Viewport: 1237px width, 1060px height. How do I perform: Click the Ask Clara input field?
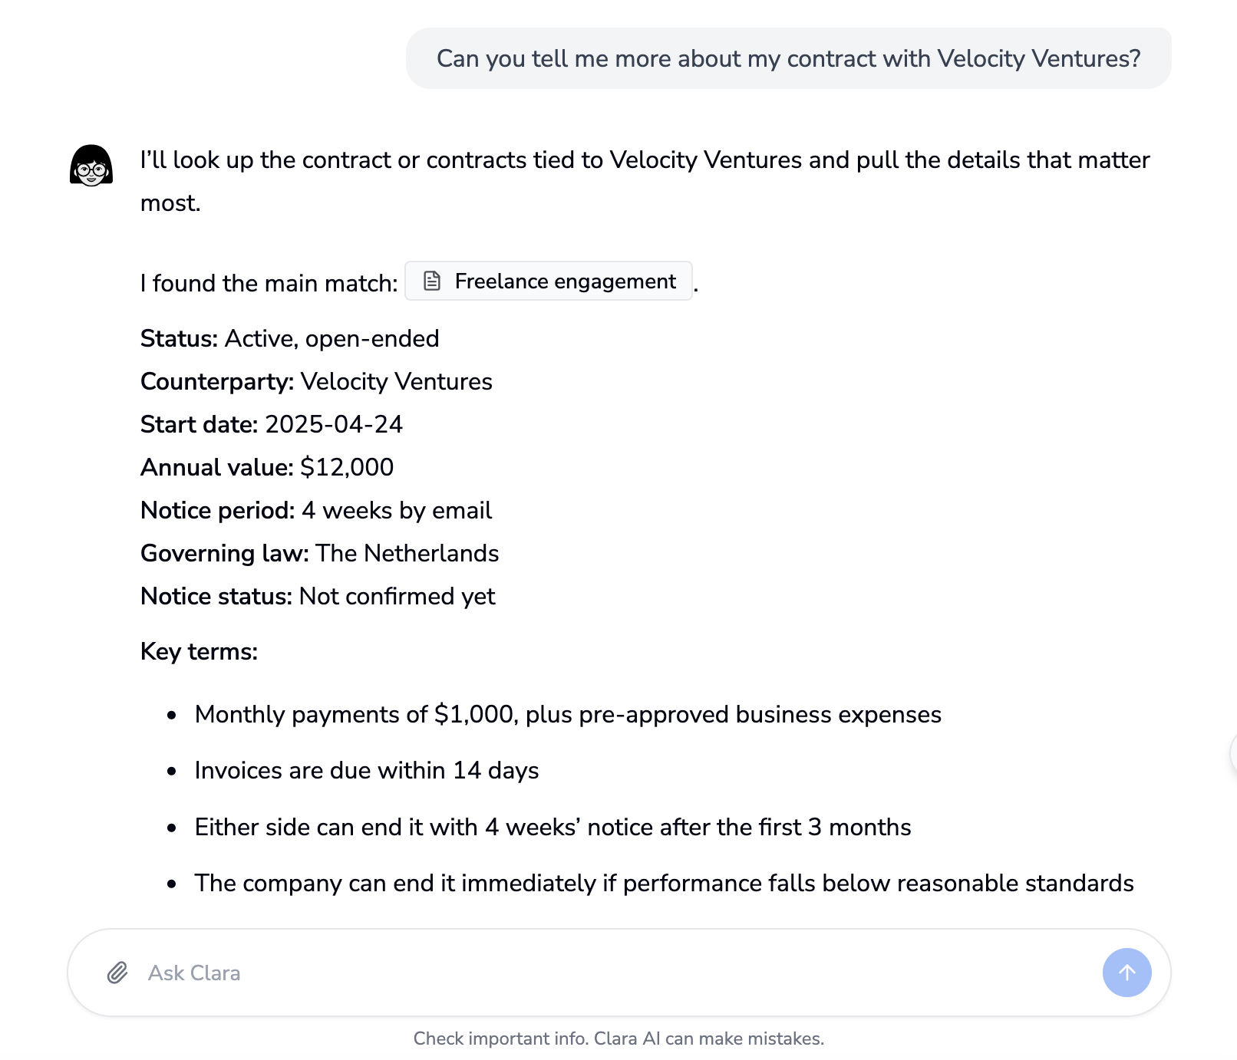(x=460, y=973)
